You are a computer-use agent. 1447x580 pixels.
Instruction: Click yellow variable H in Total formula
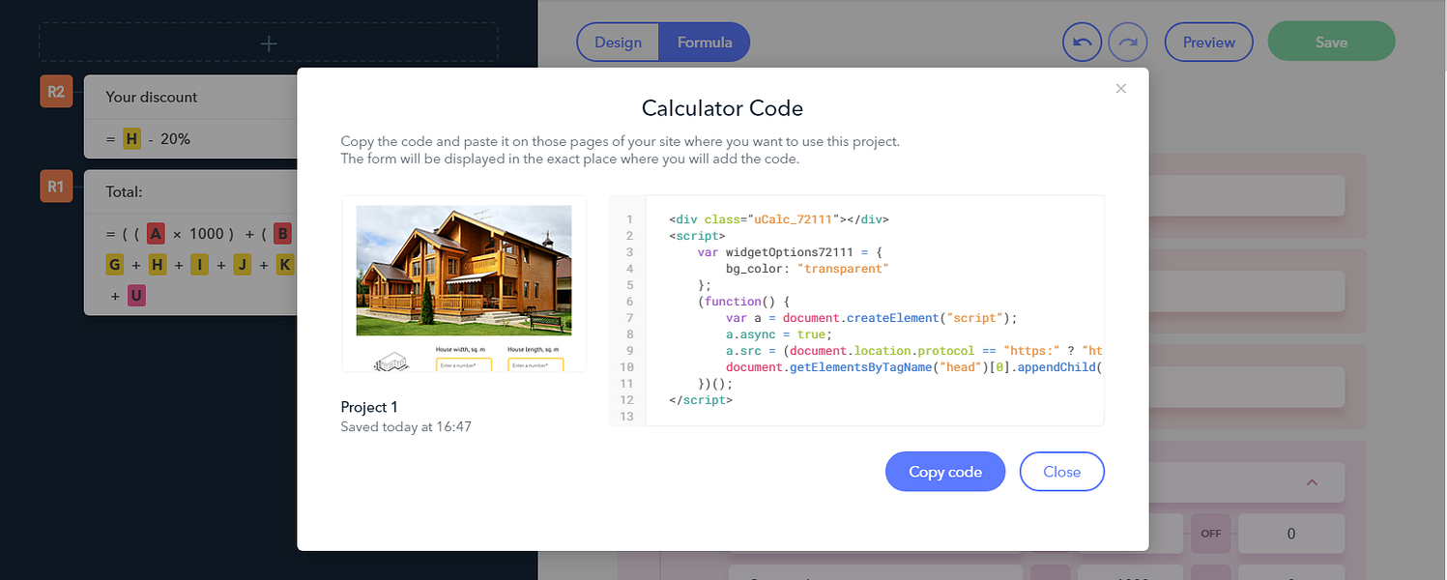point(158,265)
